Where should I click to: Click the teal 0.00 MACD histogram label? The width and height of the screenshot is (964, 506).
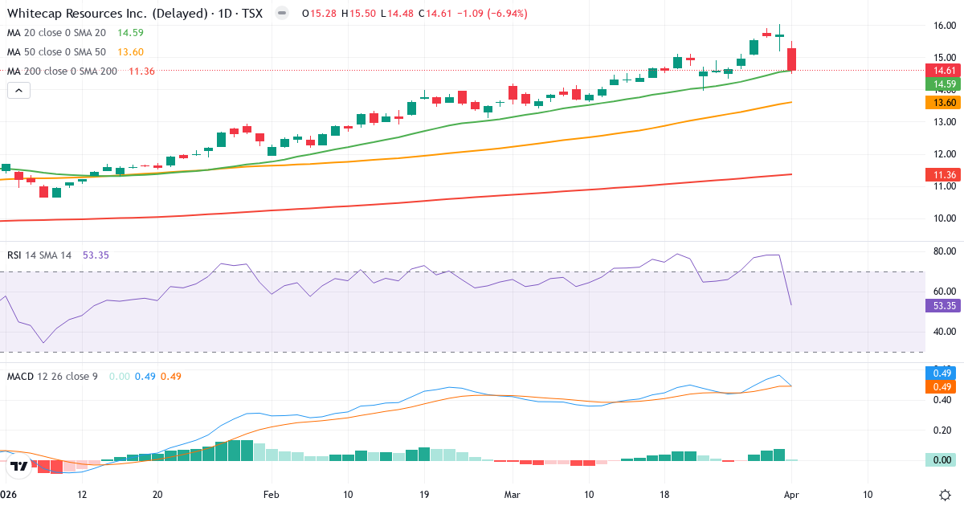tap(942, 459)
